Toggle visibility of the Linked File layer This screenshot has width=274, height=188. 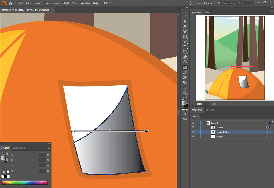click(193, 132)
